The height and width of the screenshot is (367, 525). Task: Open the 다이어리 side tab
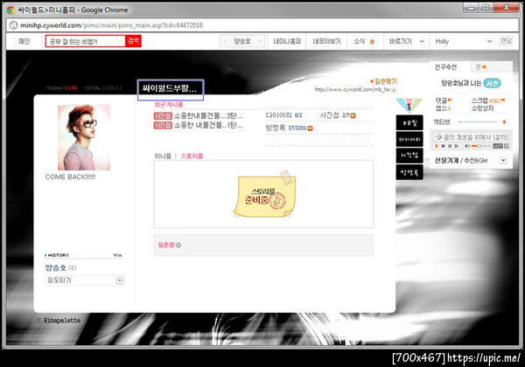tap(409, 140)
